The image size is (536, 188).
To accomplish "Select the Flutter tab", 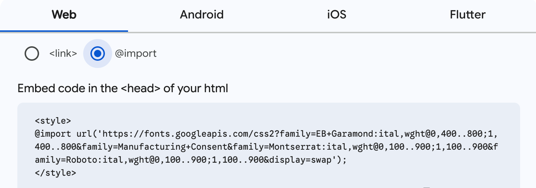I will coord(468,15).
